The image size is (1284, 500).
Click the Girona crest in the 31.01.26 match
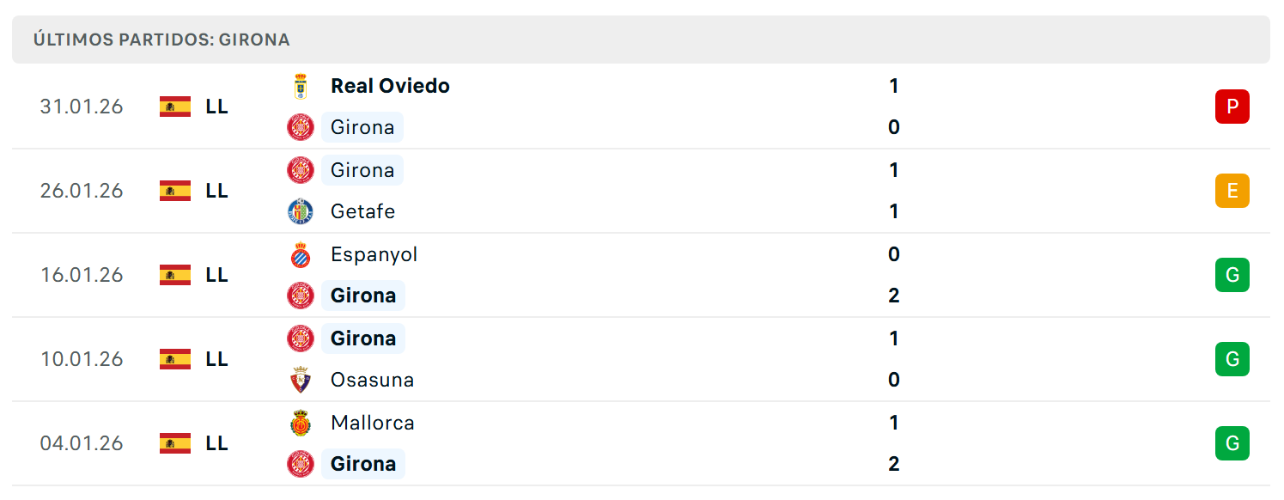tap(301, 127)
